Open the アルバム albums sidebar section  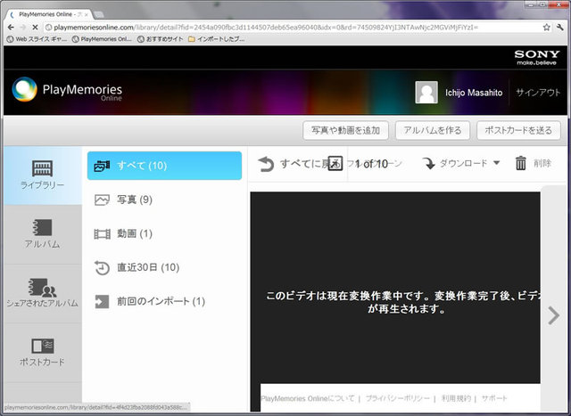coord(42,233)
